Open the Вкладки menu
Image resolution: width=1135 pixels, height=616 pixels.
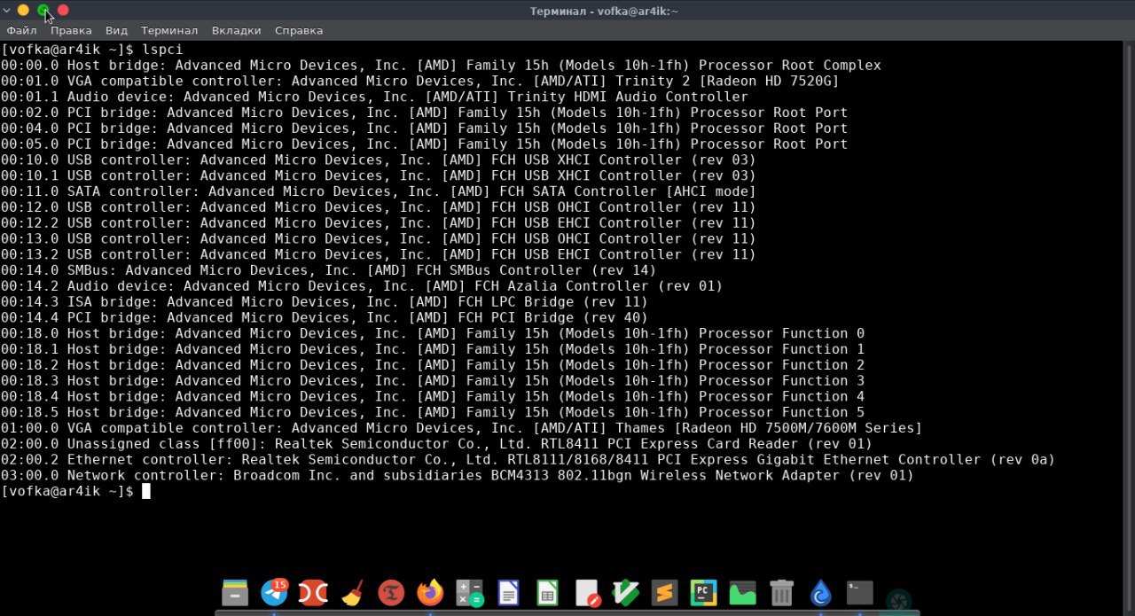pos(237,30)
